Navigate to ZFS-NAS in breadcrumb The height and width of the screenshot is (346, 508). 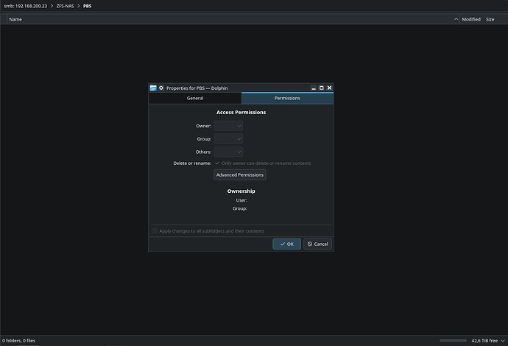click(x=65, y=6)
